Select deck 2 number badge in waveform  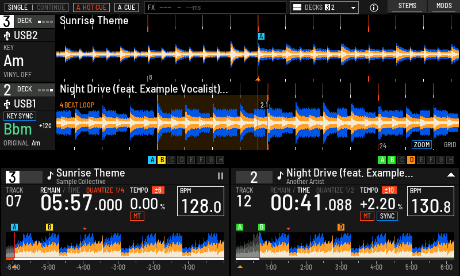tap(7, 90)
